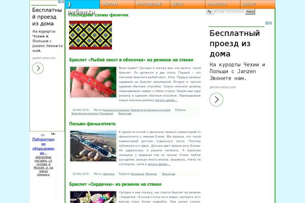This screenshot has width=305, height=203.
Task: Click the blue '3 ребенка' site logo
Action: [82, 6]
